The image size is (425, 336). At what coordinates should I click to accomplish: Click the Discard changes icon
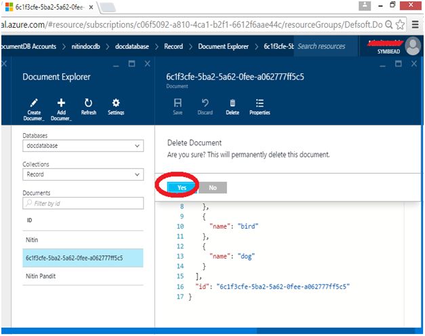pyautogui.click(x=205, y=103)
